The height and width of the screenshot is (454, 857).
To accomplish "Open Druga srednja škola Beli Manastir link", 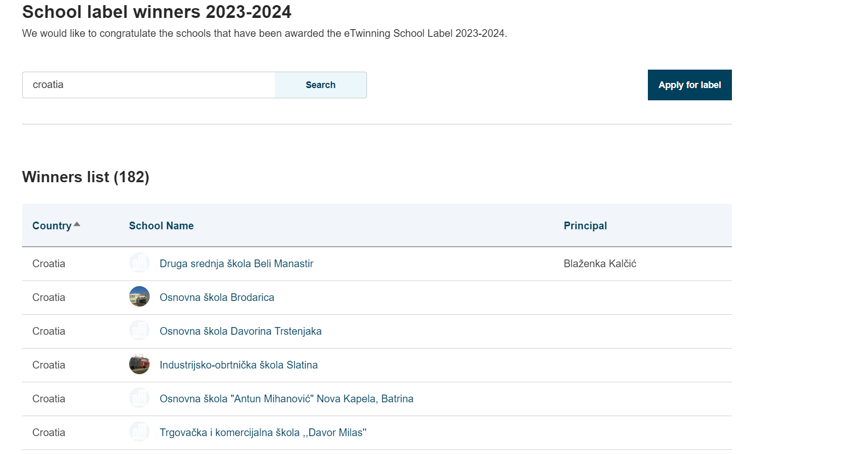I will [236, 264].
